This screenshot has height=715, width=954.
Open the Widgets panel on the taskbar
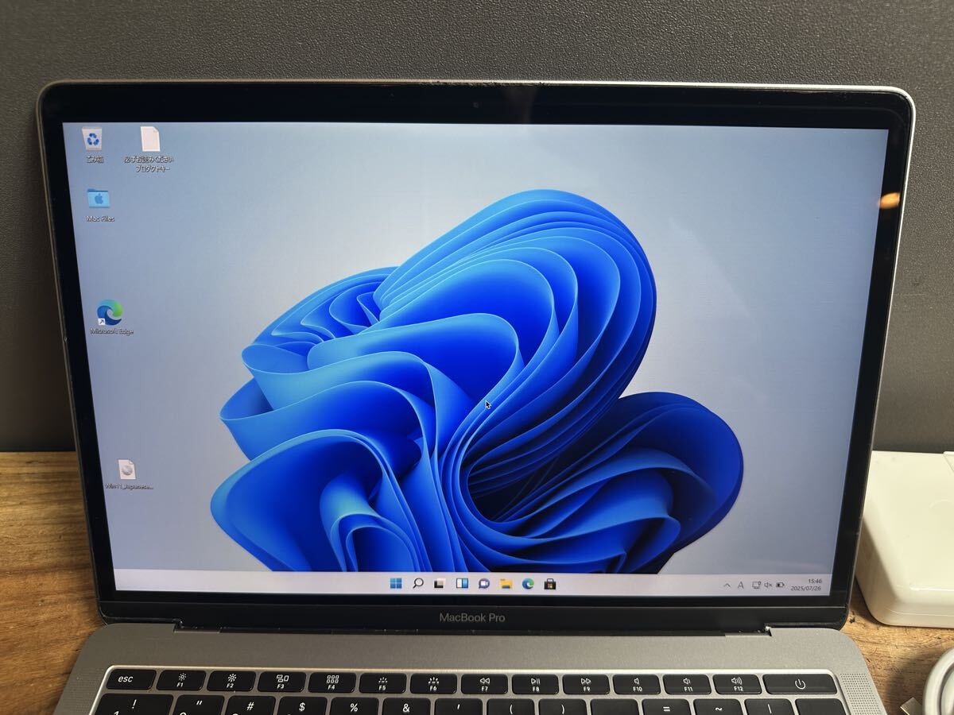(x=461, y=584)
